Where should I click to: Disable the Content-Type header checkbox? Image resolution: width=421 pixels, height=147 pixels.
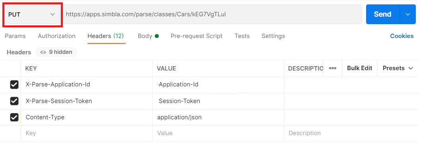coord(14,117)
